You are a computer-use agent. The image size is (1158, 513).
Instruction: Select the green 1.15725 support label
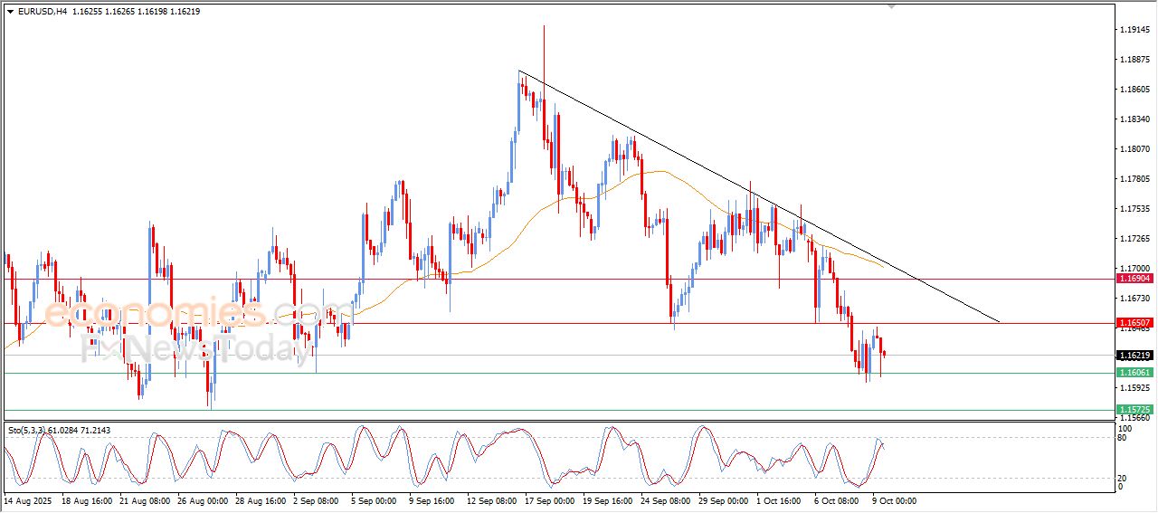pos(1134,410)
